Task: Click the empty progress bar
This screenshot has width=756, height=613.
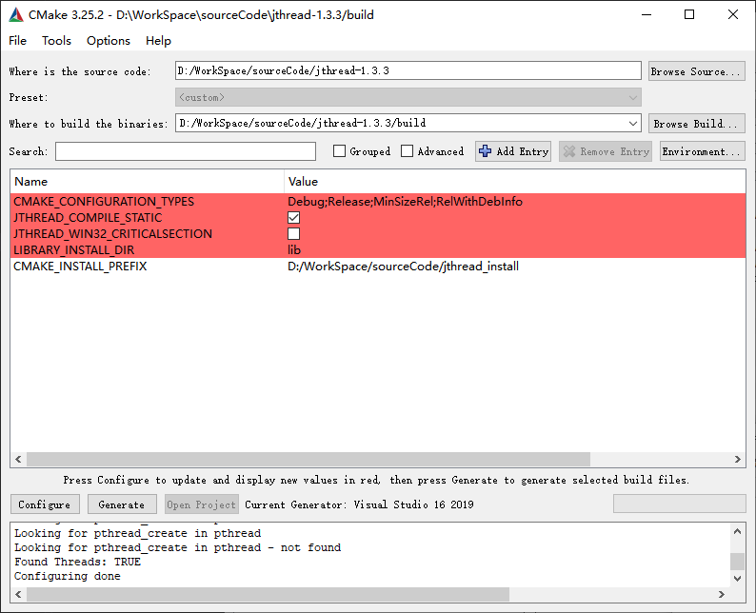Action: point(679,504)
